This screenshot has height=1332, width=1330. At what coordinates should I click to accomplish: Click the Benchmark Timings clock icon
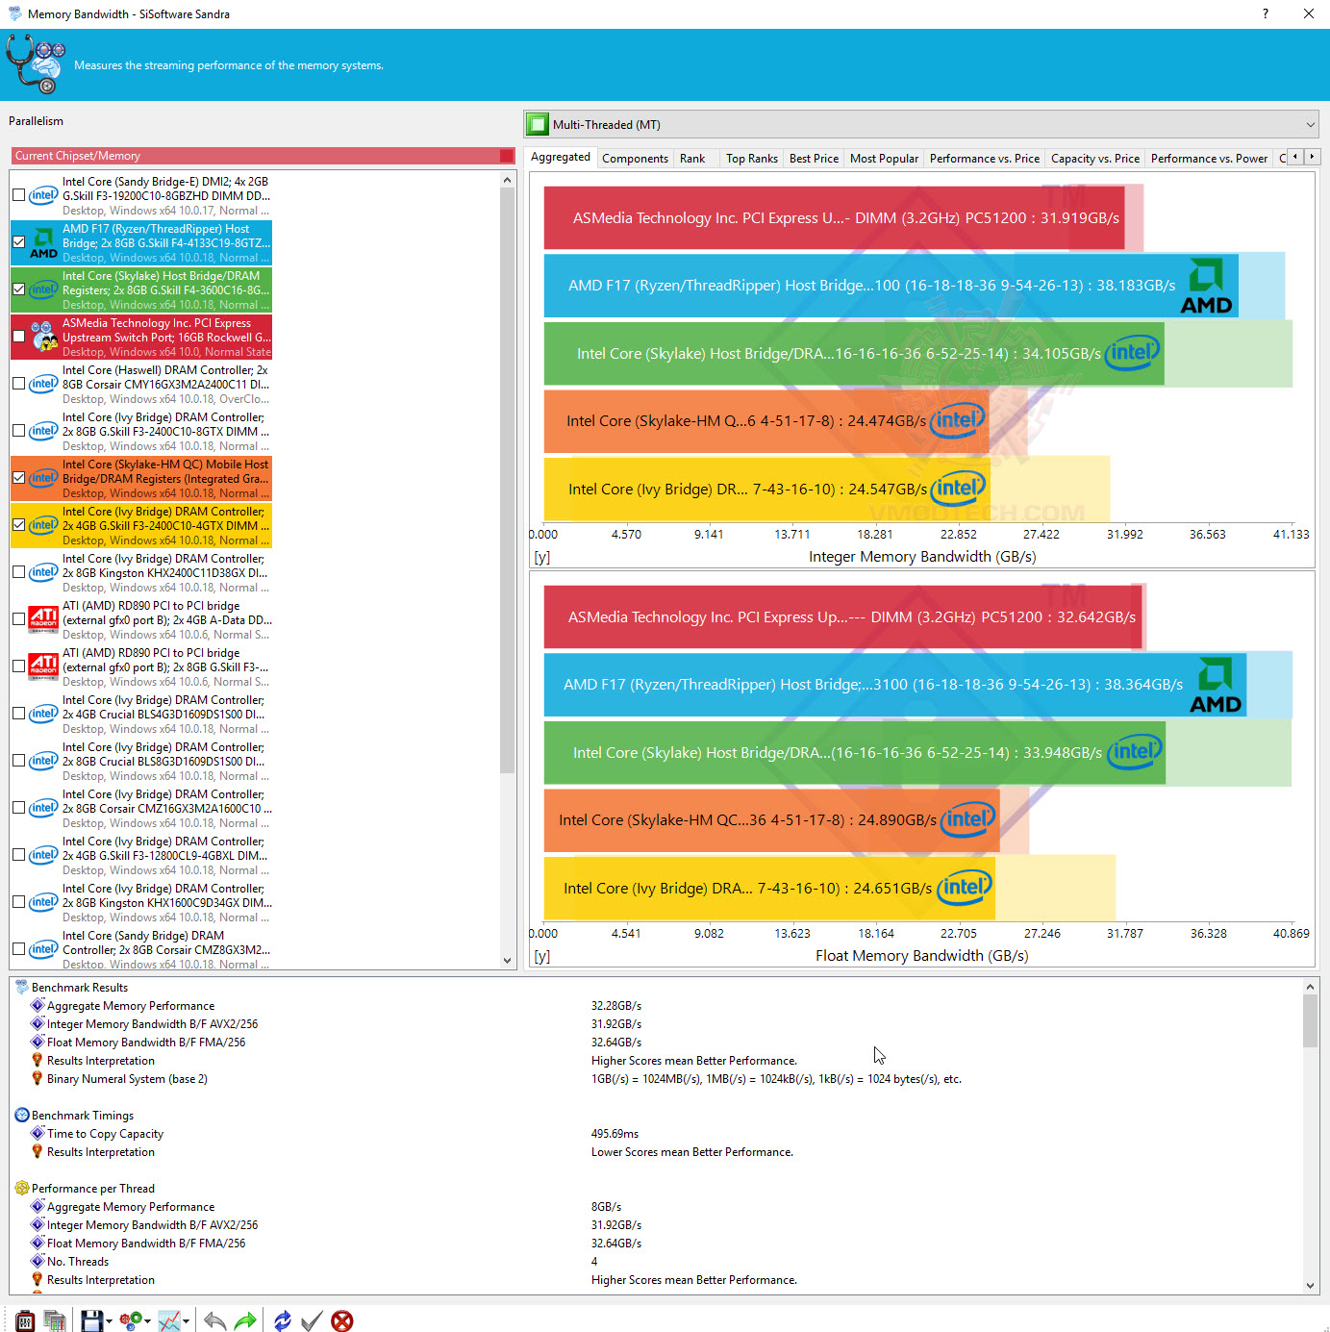[22, 1115]
